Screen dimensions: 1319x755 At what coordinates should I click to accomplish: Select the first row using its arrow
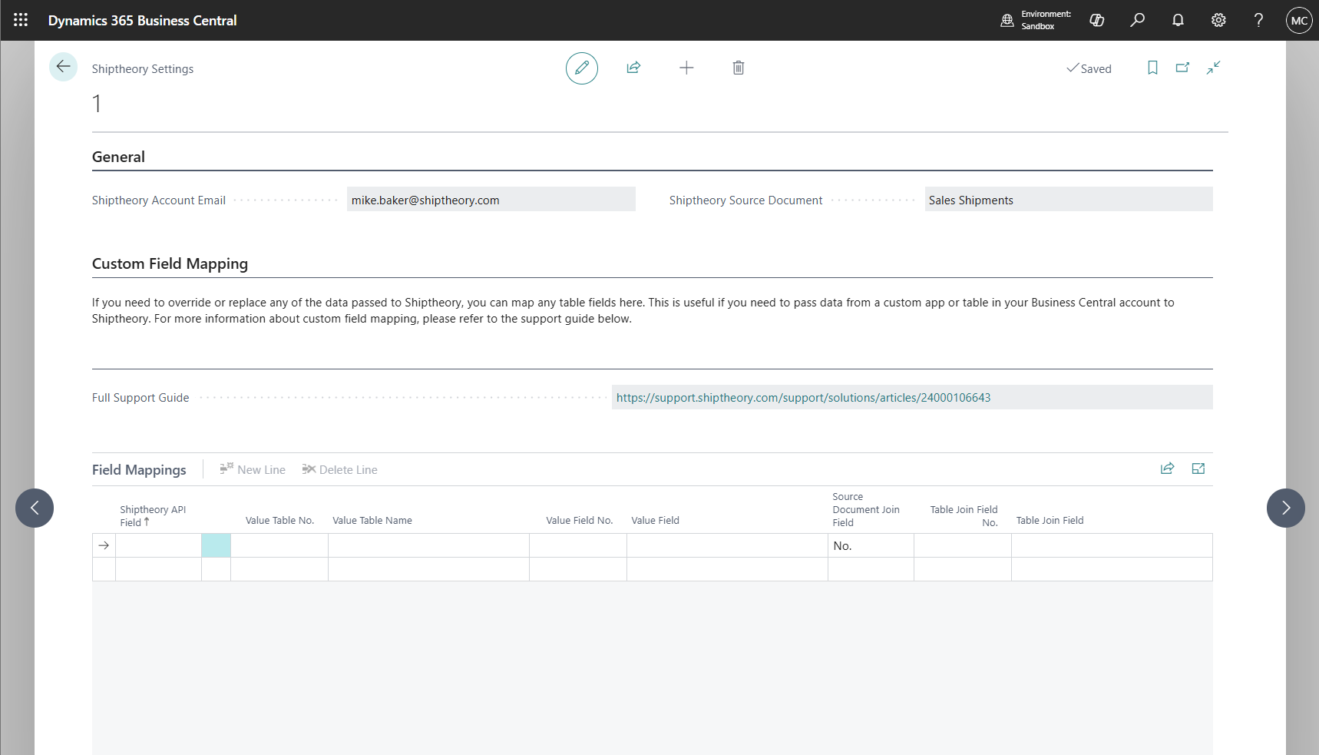click(104, 545)
